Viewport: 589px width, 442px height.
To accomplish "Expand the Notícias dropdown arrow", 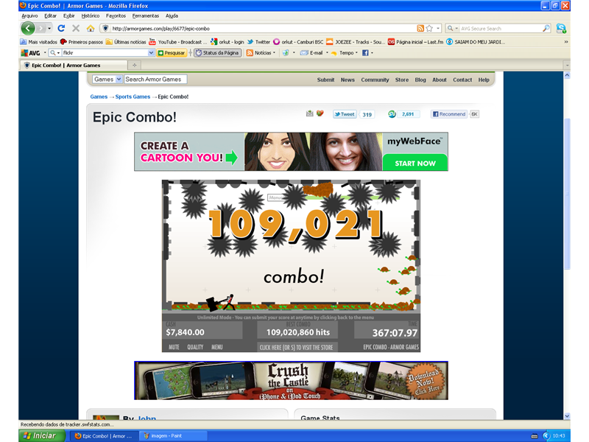I will pyautogui.click(x=274, y=53).
